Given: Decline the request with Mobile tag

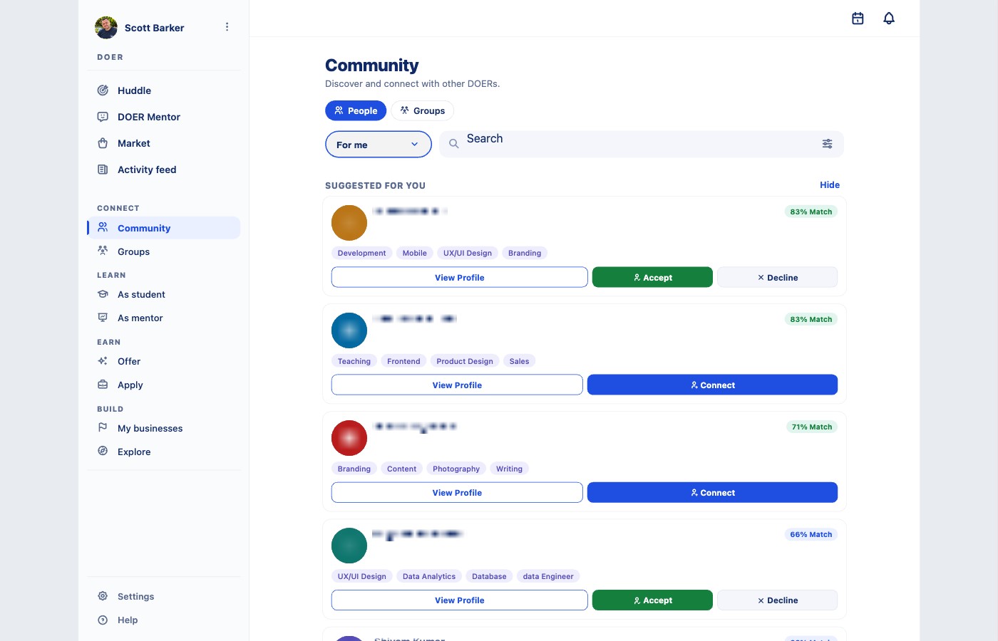Looking at the screenshot, I should coord(777,277).
